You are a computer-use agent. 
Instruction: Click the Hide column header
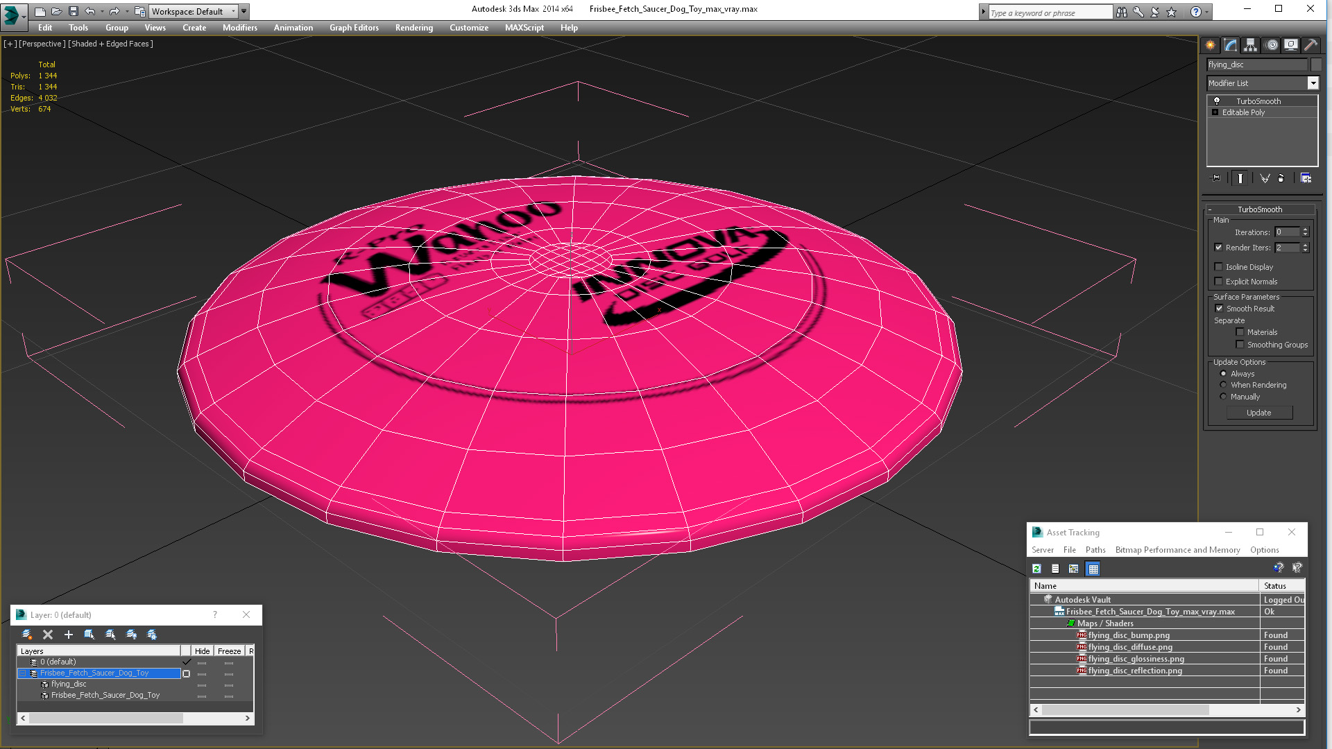(202, 651)
